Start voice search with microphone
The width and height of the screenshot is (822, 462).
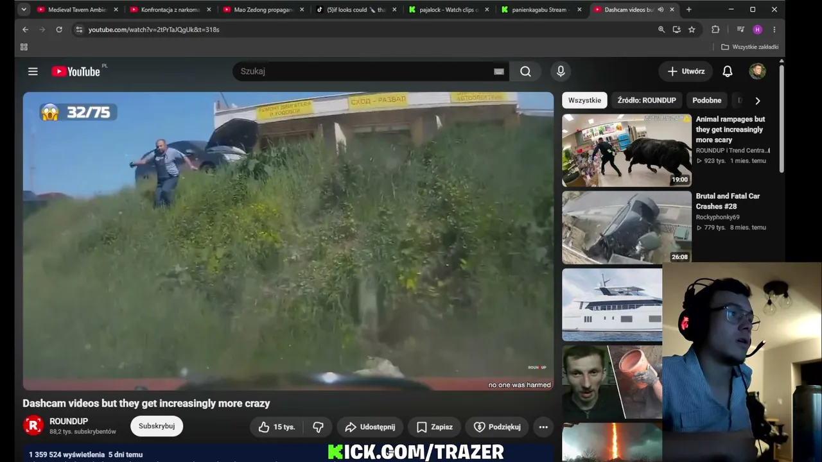click(561, 71)
